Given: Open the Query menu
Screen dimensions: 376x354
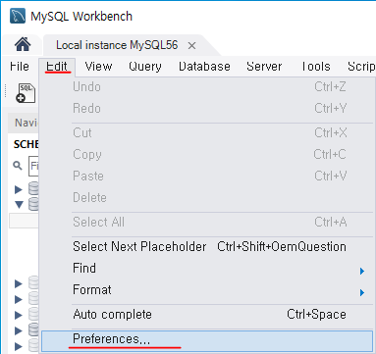Looking at the screenshot, I should pyautogui.click(x=145, y=67).
